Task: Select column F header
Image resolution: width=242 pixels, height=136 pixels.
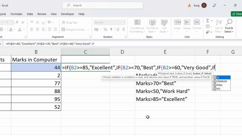Action: pos(208,52)
